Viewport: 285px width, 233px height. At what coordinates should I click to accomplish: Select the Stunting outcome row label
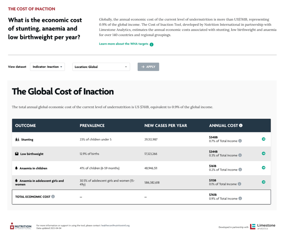click(x=27, y=139)
